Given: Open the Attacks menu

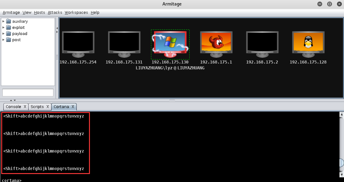Looking at the screenshot, I should tap(55, 13).
